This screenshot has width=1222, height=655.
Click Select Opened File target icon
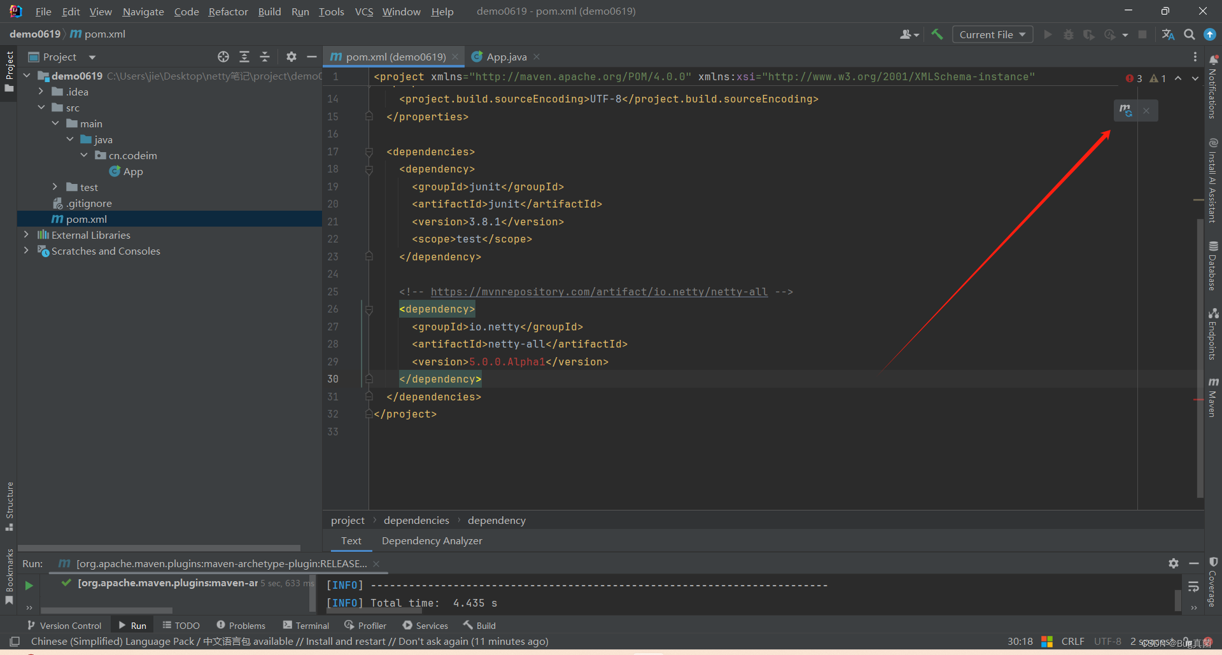point(223,57)
